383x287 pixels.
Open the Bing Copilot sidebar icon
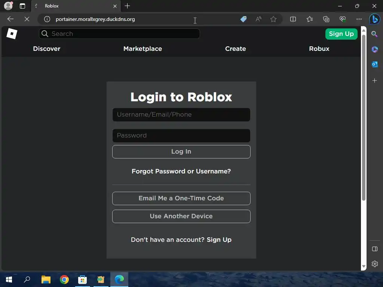(x=374, y=19)
